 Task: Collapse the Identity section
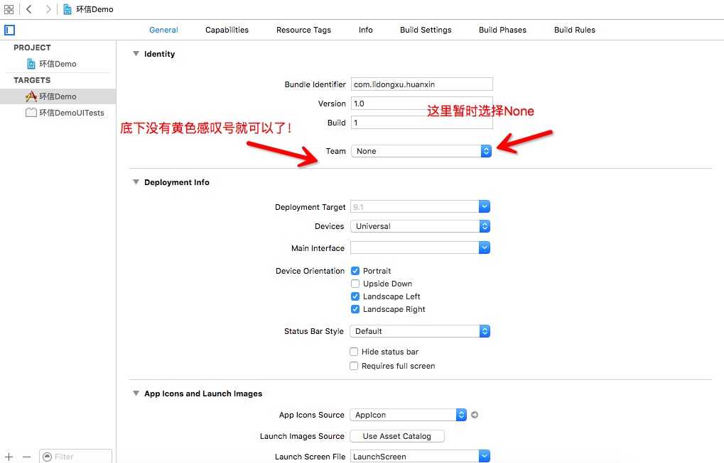pyautogui.click(x=136, y=54)
